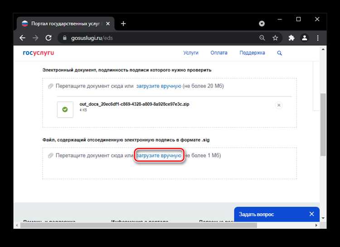
Task: Open the Услуги menu item
Action: pos(190,53)
